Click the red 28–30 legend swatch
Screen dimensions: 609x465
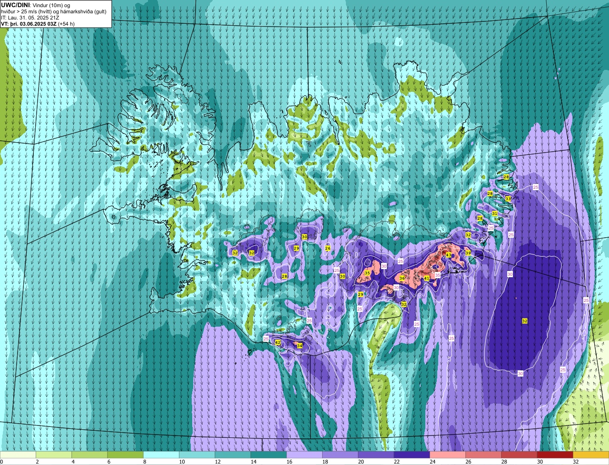tap(519, 455)
